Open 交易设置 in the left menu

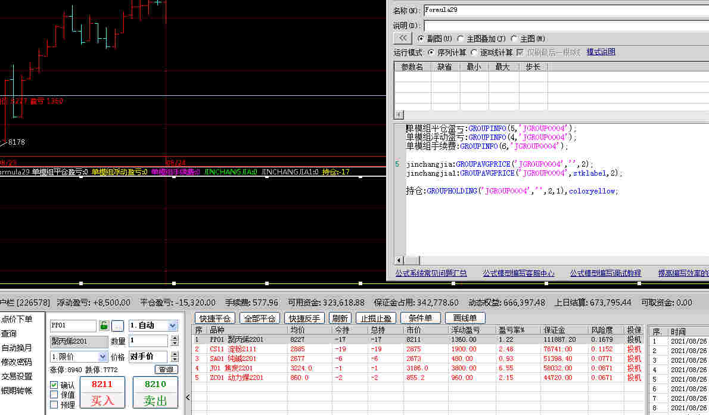tap(17, 376)
